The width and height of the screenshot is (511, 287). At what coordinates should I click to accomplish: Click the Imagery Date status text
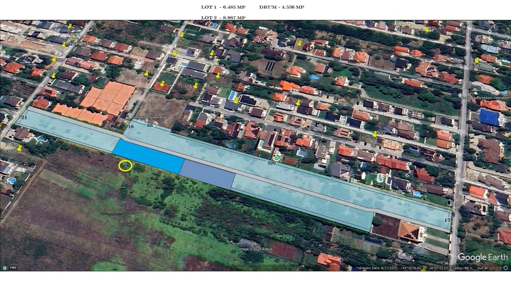click(378, 268)
